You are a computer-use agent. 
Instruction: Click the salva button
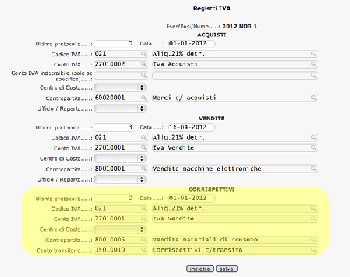[x=227, y=269]
